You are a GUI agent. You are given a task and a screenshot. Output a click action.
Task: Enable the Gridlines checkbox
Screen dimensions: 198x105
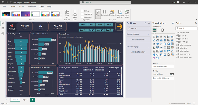point(82,11)
